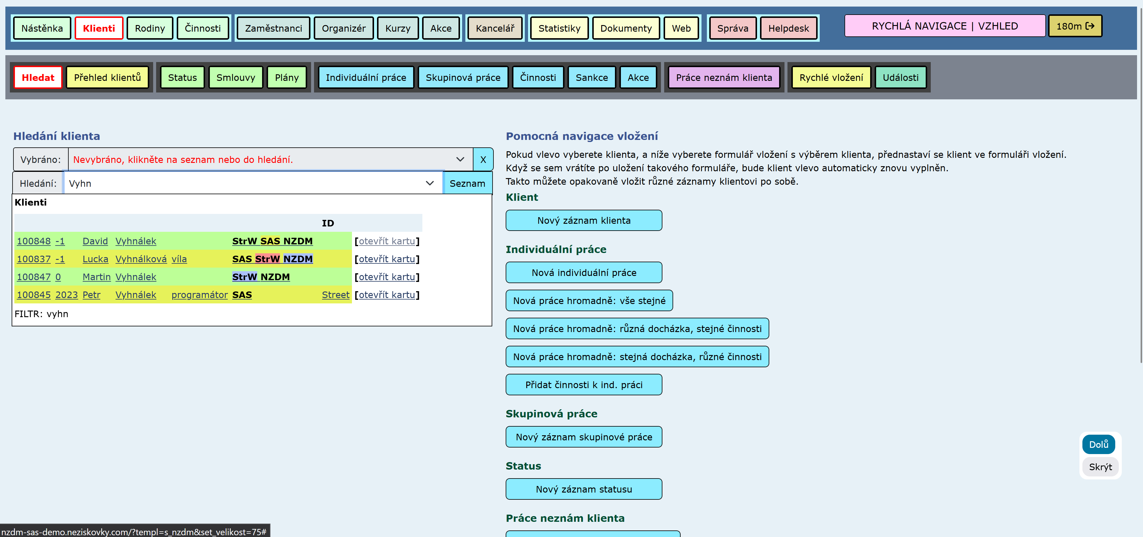Open card for David Vyhnálek
1143x537 pixels.
[387, 241]
